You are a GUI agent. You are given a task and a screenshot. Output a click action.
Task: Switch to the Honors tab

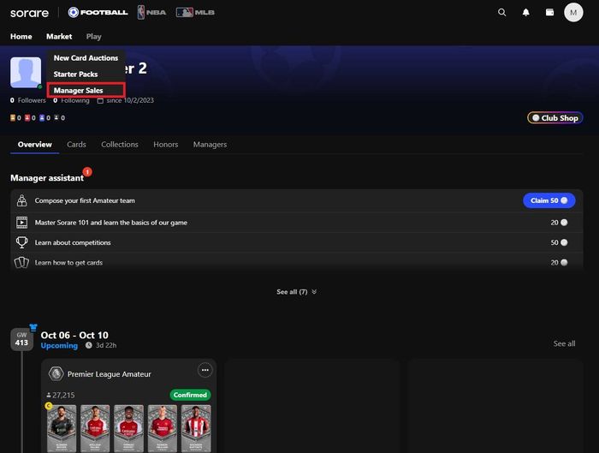[x=166, y=145]
